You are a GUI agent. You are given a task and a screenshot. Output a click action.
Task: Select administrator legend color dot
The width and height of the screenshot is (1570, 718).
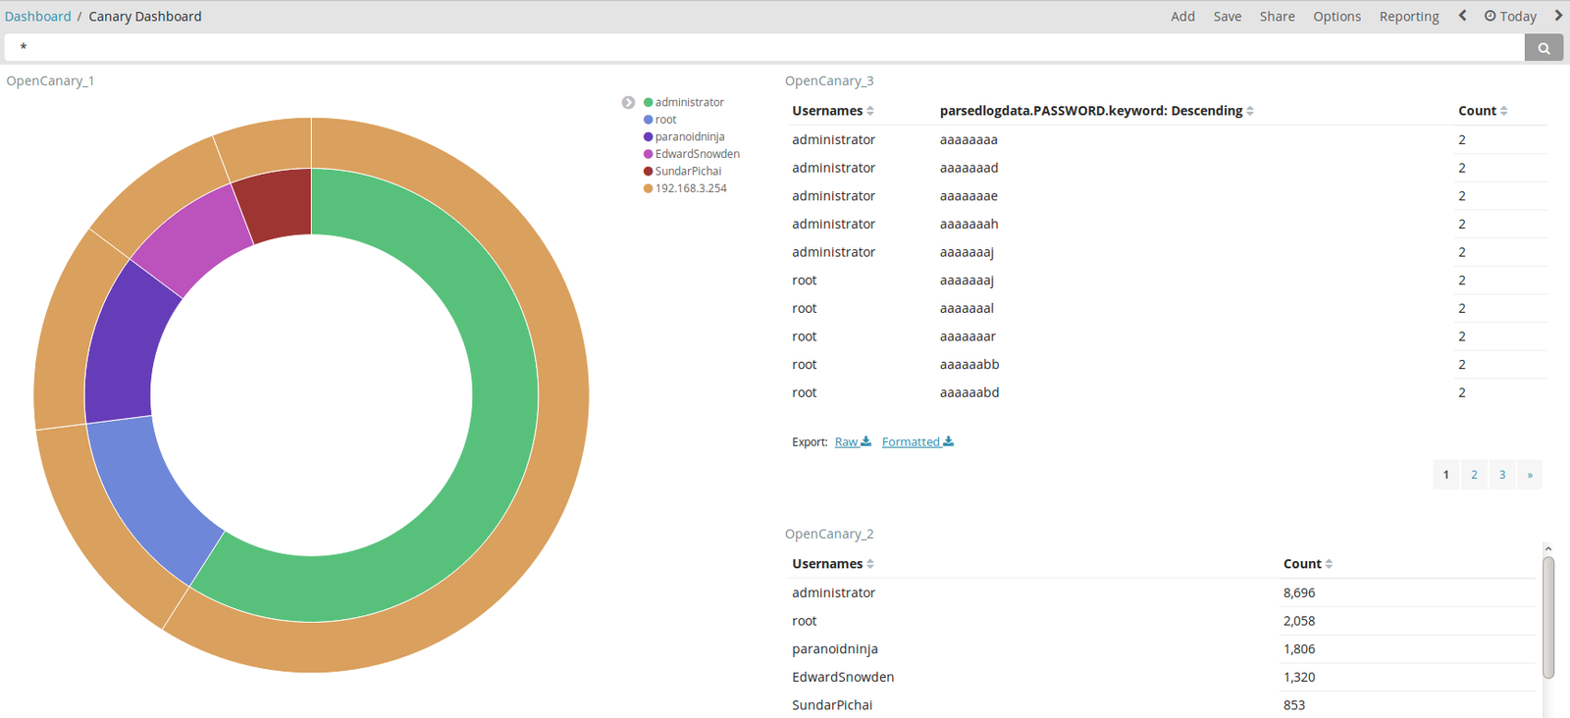pyautogui.click(x=648, y=102)
